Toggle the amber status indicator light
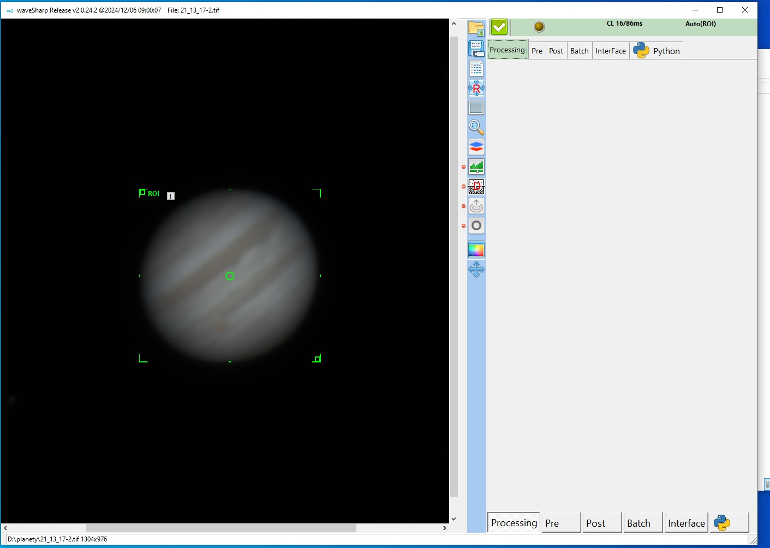The height and width of the screenshot is (548, 770). pos(539,27)
